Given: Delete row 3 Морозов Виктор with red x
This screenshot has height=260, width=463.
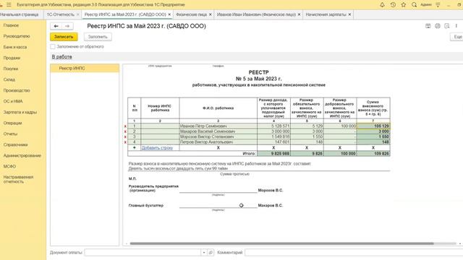Looking at the screenshot, I should (x=125, y=136).
